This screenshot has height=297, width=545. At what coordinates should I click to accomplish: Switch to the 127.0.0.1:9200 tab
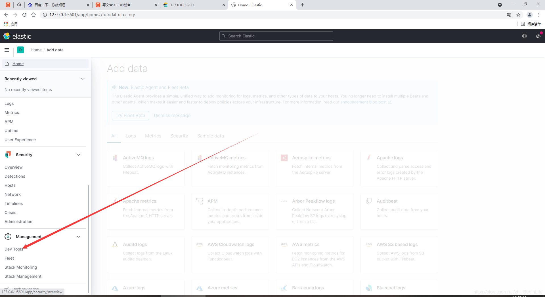[194, 5]
